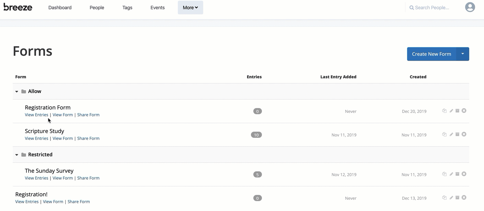Click Create New Form button
The width and height of the screenshot is (484, 211).
click(431, 54)
